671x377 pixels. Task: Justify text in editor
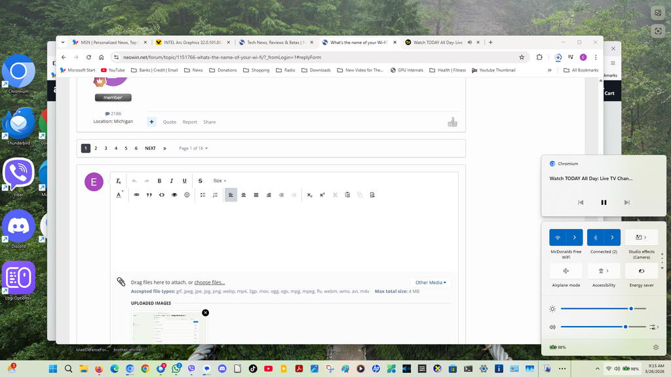pos(256,195)
